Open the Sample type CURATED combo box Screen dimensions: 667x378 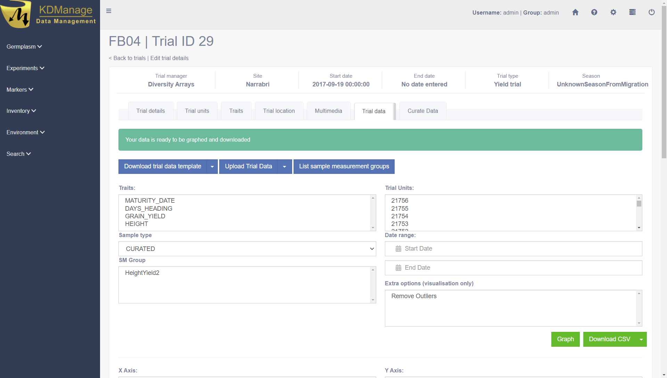pyautogui.click(x=247, y=249)
